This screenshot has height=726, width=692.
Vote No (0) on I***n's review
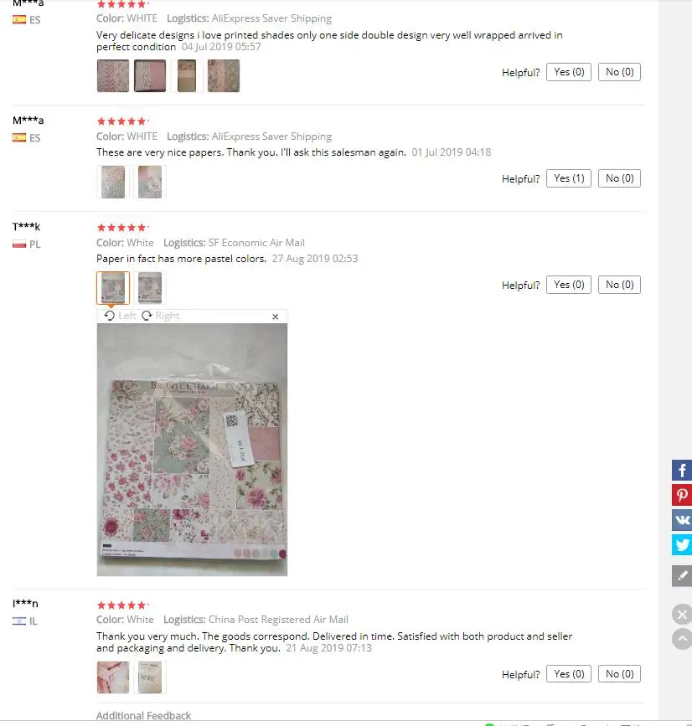(x=619, y=674)
